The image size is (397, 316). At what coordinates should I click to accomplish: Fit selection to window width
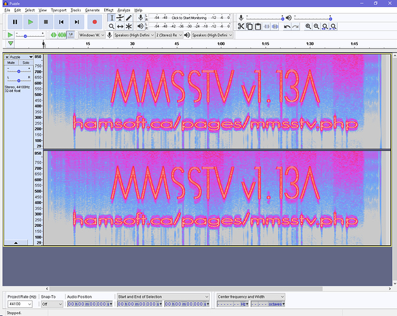(325, 27)
